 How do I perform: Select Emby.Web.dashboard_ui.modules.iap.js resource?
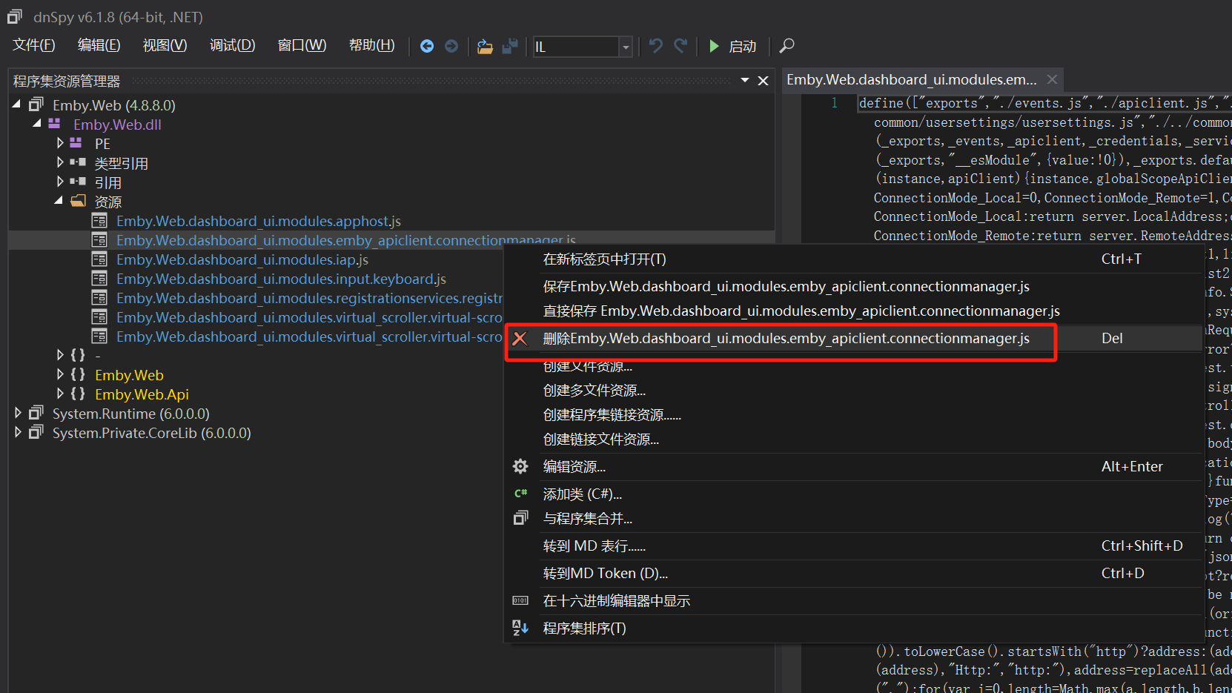242,259
